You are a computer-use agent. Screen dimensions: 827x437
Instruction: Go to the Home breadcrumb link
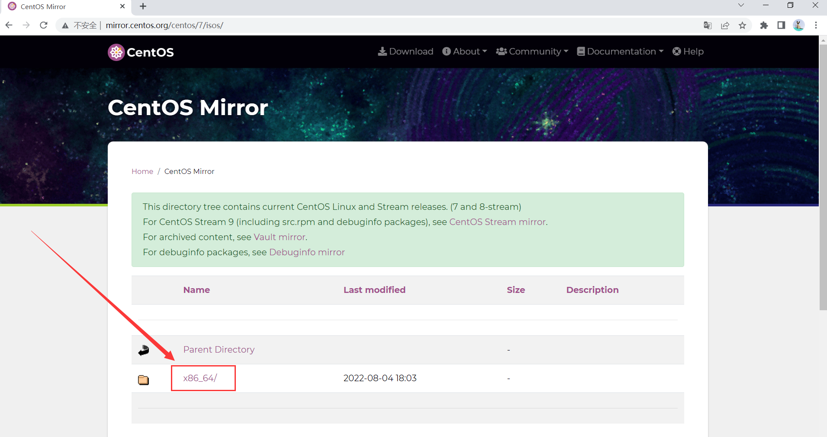[142, 171]
